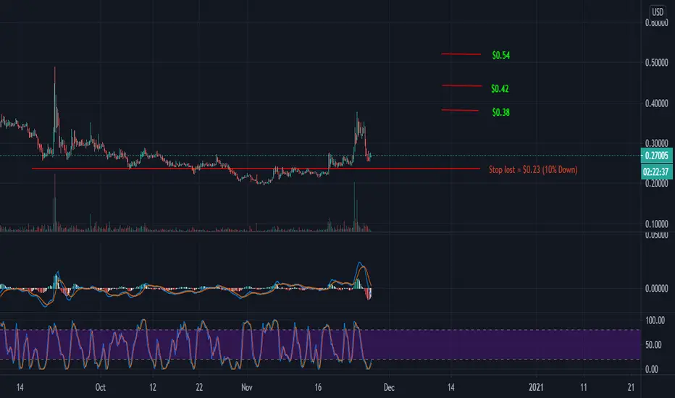Screen dimensions: 675x398
Task: Click the 11 date label on time axis
Action: [x=583, y=387]
